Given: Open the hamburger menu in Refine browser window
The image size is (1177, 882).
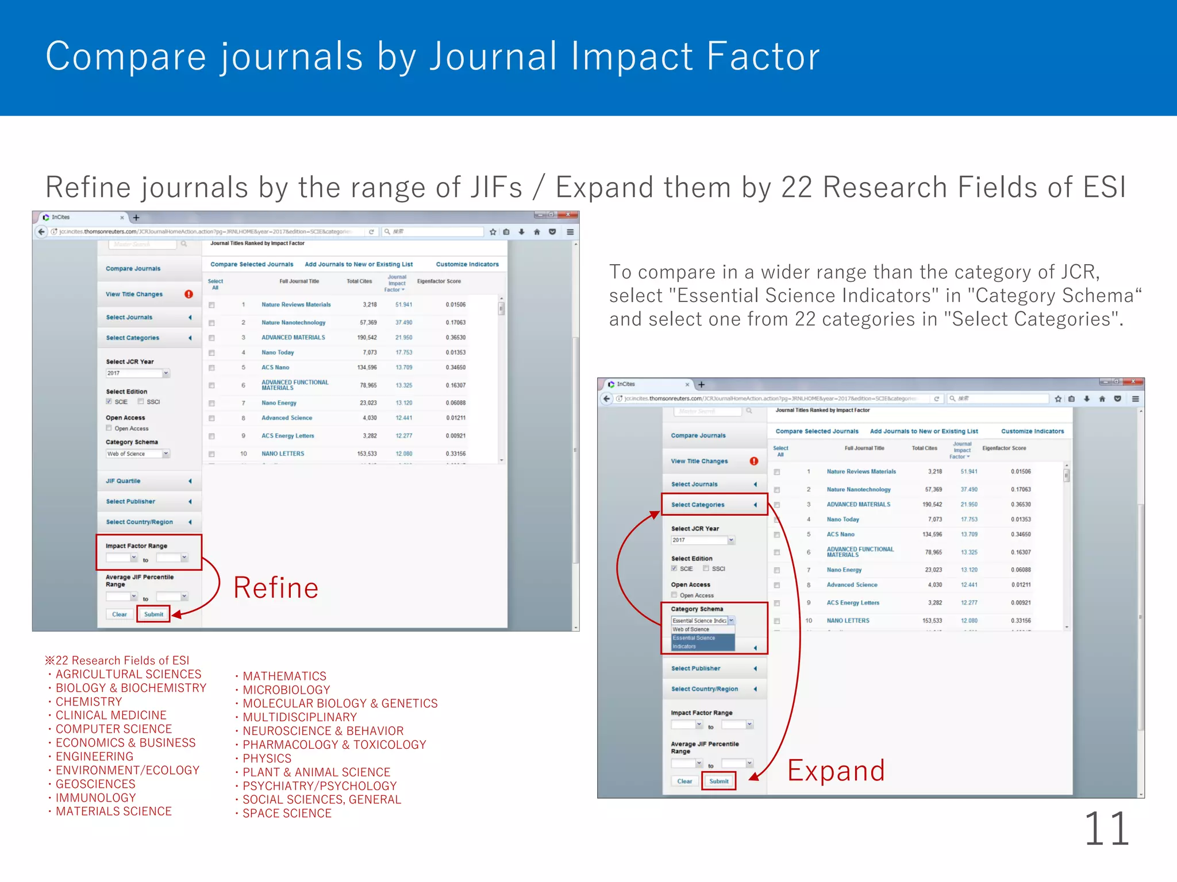Looking at the screenshot, I should [x=570, y=232].
